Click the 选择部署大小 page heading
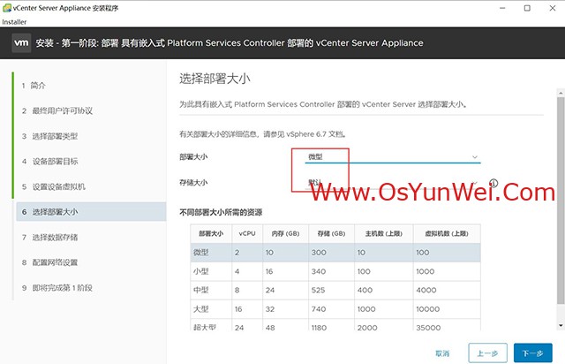The height and width of the screenshot is (364, 565). point(215,79)
